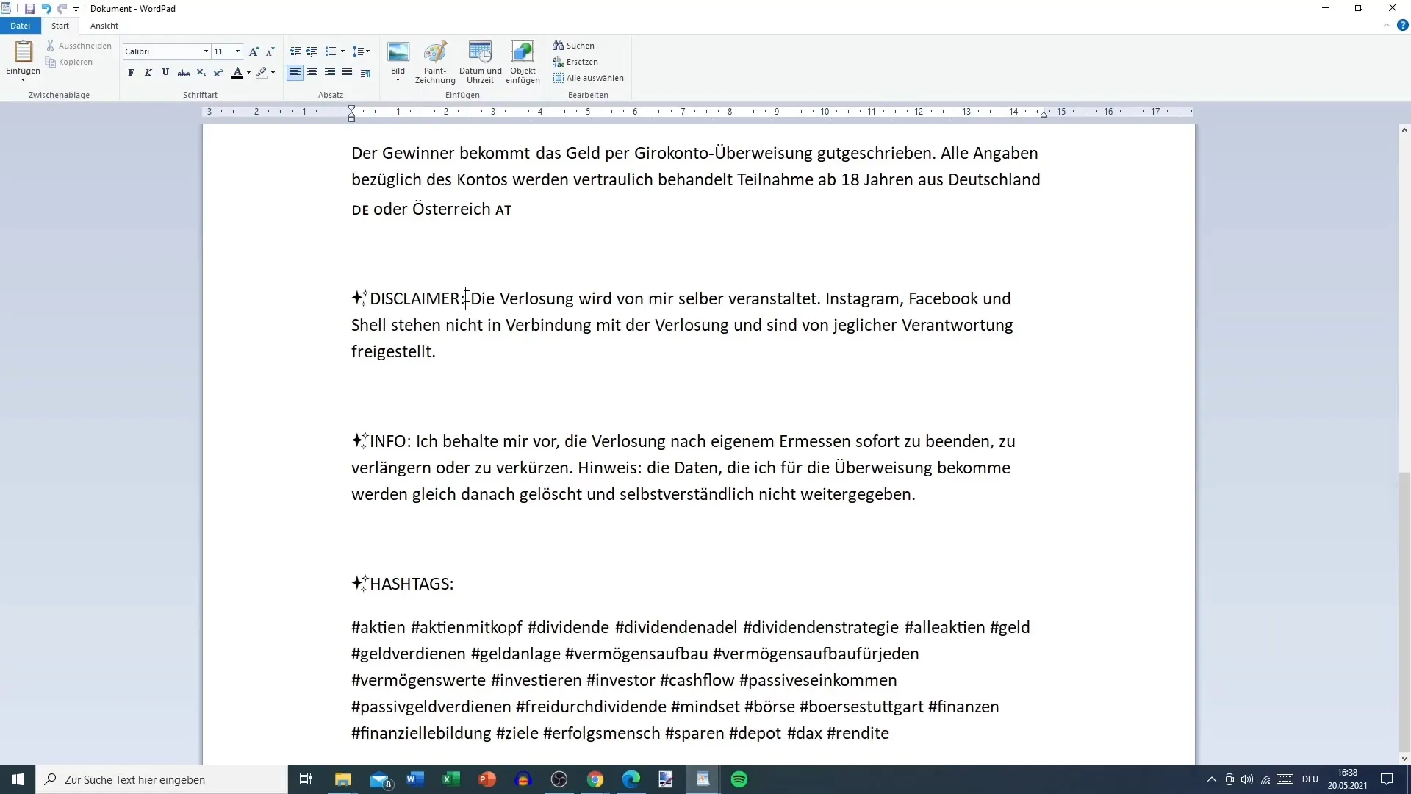
Task: Open the text color dropdown arrow
Action: click(248, 73)
